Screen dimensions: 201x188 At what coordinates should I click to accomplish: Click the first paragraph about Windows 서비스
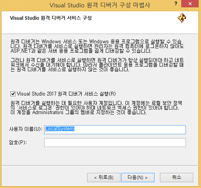(x=97, y=46)
